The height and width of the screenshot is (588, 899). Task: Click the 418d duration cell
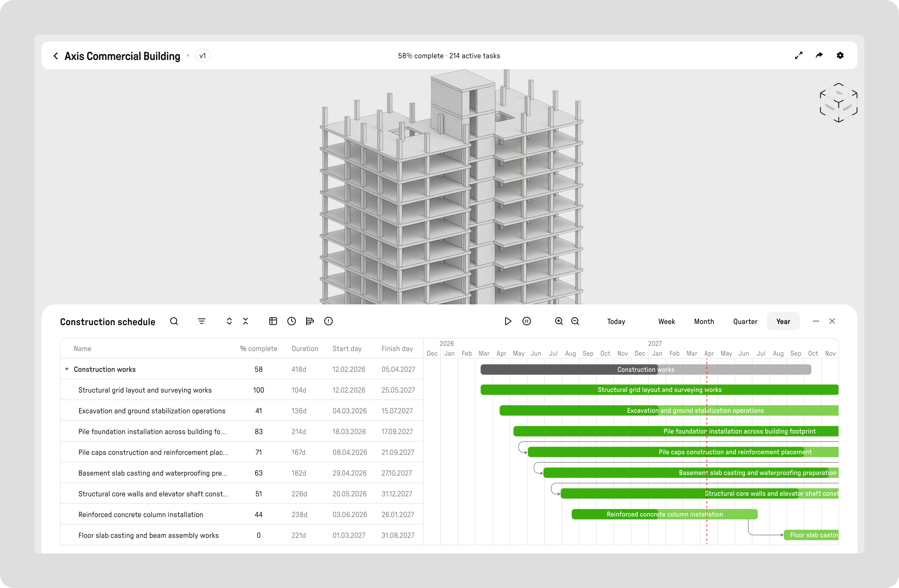299,369
